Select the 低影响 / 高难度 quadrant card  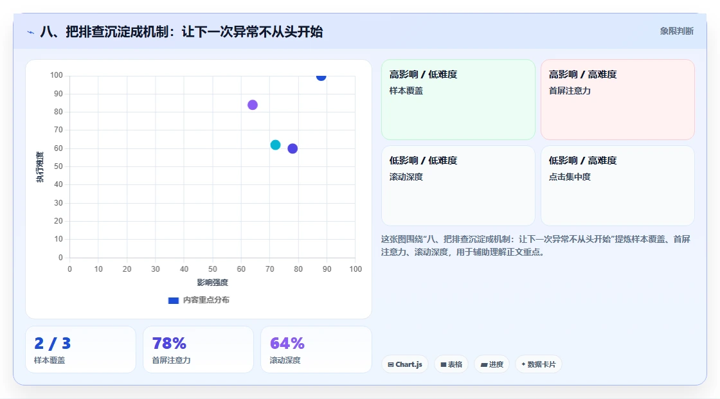(618, 186)
